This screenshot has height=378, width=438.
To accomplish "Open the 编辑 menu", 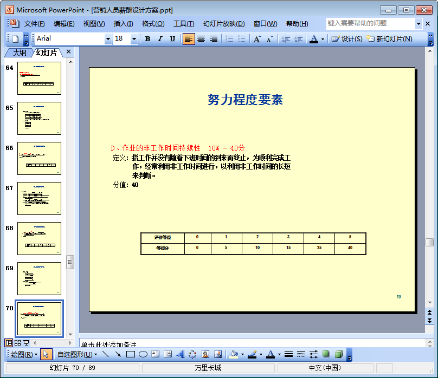I will pyautogui.click(x=64, y=24).
